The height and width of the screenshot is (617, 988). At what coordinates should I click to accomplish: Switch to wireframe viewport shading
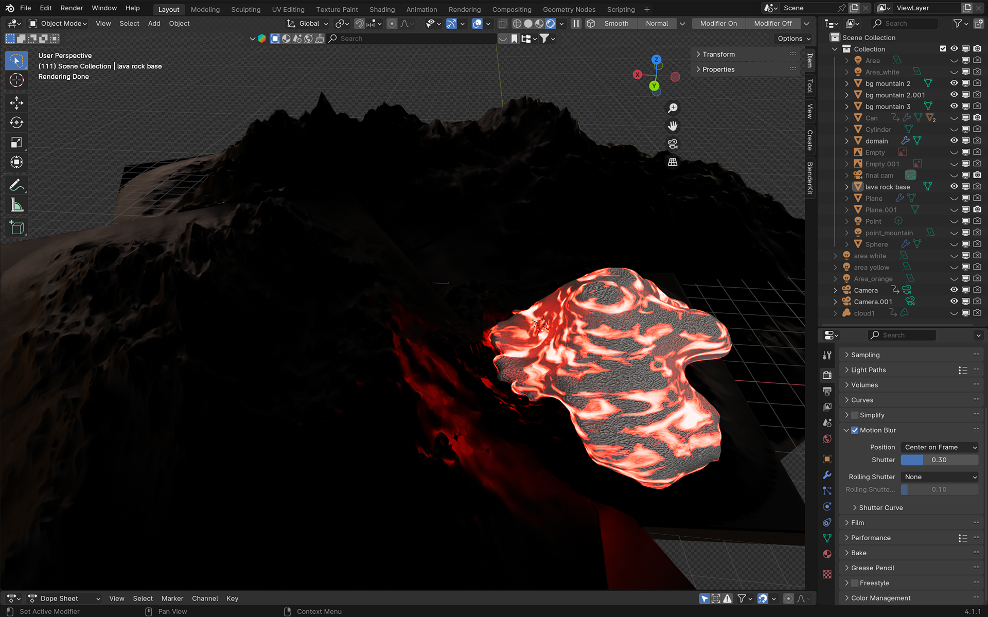point(517,24)
